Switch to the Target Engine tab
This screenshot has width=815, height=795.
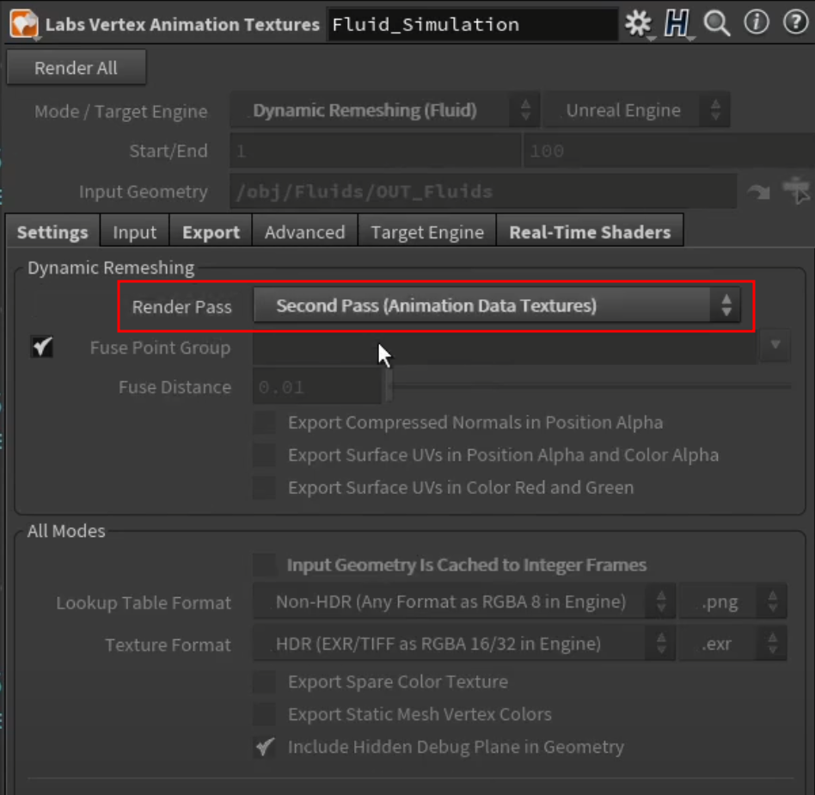[426, 232]
